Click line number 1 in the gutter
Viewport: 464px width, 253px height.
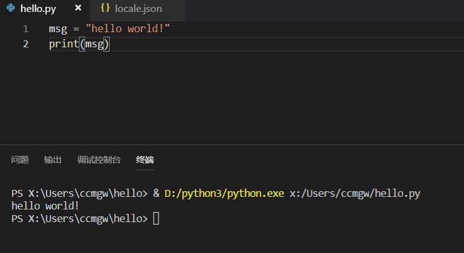pyautogui.click(x=25, y=29)
